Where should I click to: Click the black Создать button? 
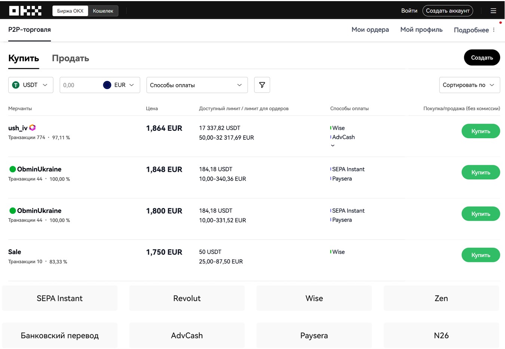(482, 58)
